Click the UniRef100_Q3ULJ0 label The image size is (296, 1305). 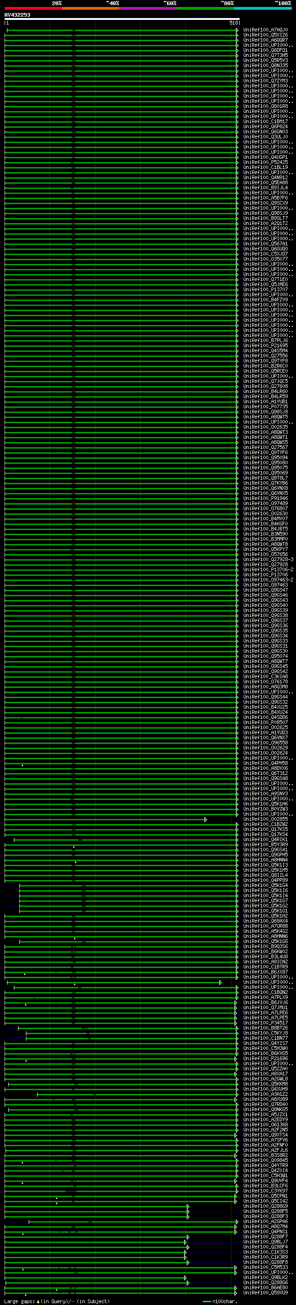tap(265, 137)
